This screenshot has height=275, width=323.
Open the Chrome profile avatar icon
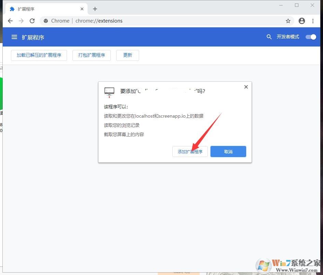pyautogui.click(x=301, y=21)
